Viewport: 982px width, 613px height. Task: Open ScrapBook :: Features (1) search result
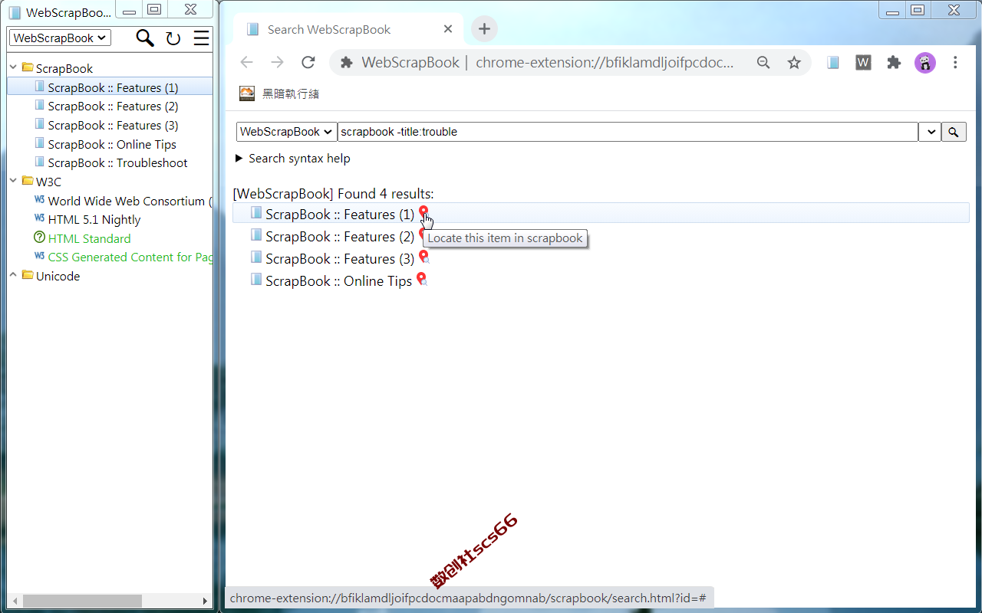coord(340,215)
